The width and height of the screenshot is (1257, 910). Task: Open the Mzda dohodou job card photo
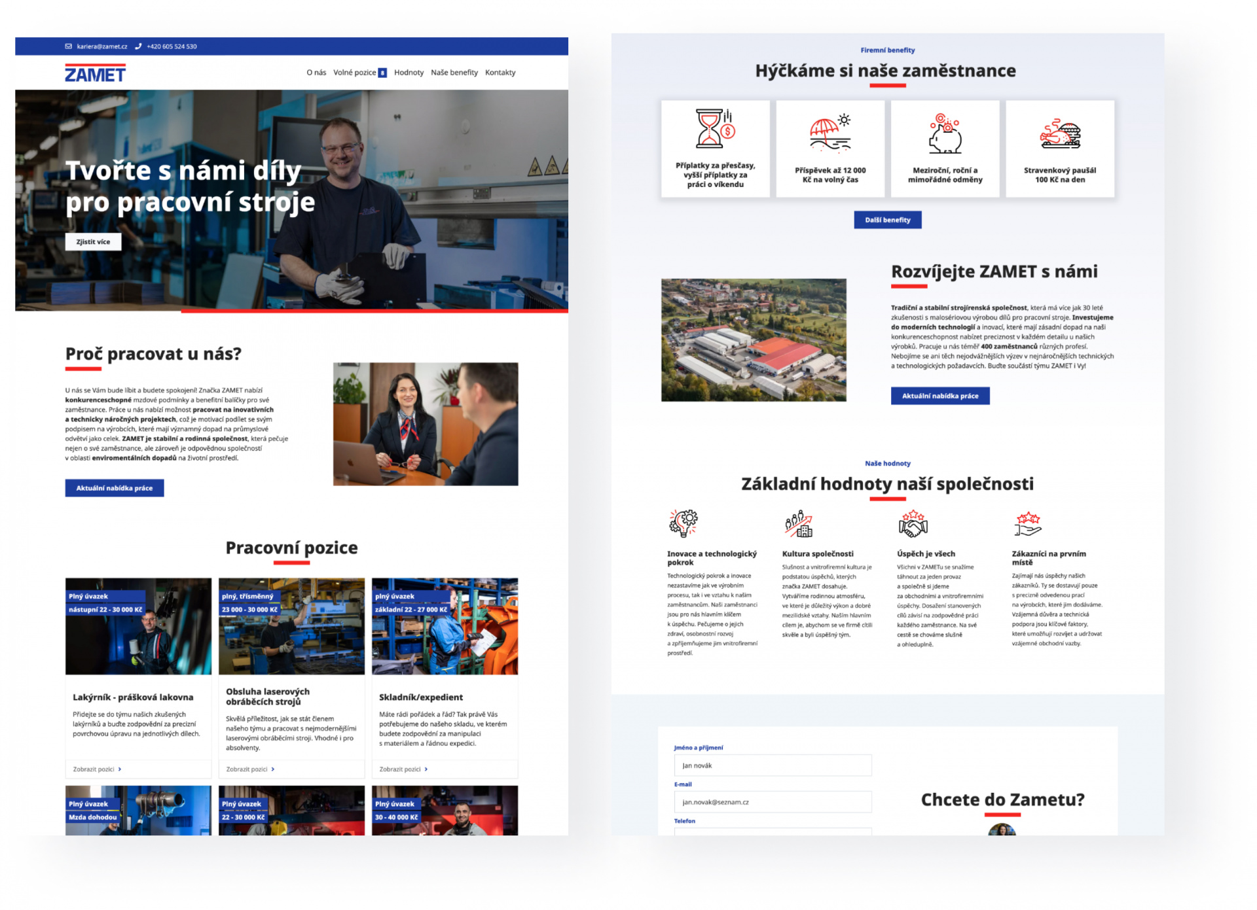[x=138, y=811]
